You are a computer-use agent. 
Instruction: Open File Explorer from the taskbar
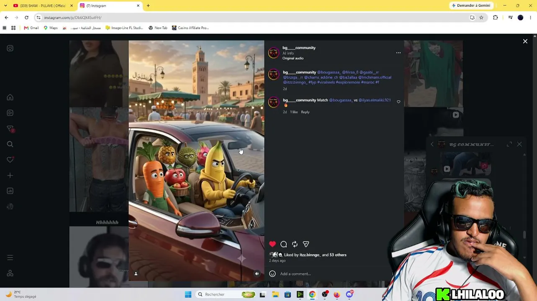[275, 294]
